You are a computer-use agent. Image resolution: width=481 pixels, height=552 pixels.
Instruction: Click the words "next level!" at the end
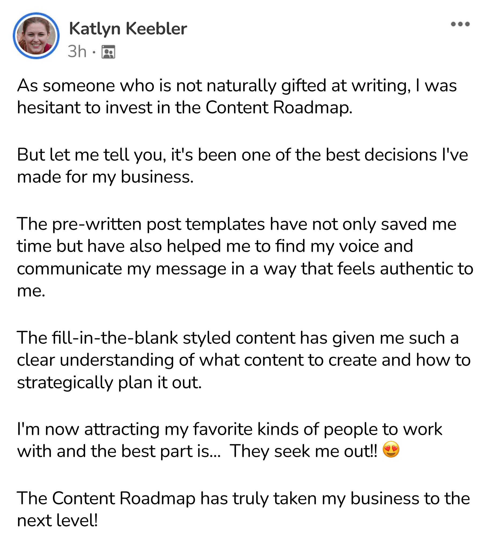click(57, 520)
